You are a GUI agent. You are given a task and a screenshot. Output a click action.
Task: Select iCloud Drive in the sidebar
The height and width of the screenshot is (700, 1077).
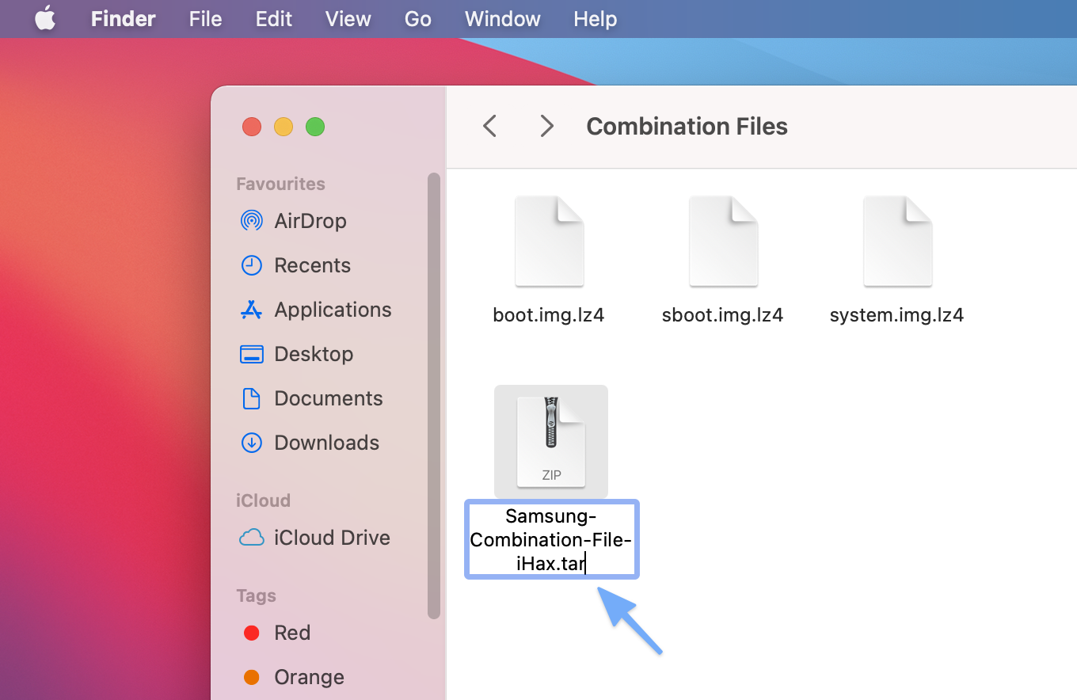pyautogui.click(x=331, y=538)
